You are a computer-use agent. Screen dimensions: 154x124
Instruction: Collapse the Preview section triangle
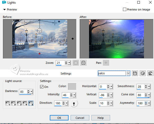click(x=4, y=9)
